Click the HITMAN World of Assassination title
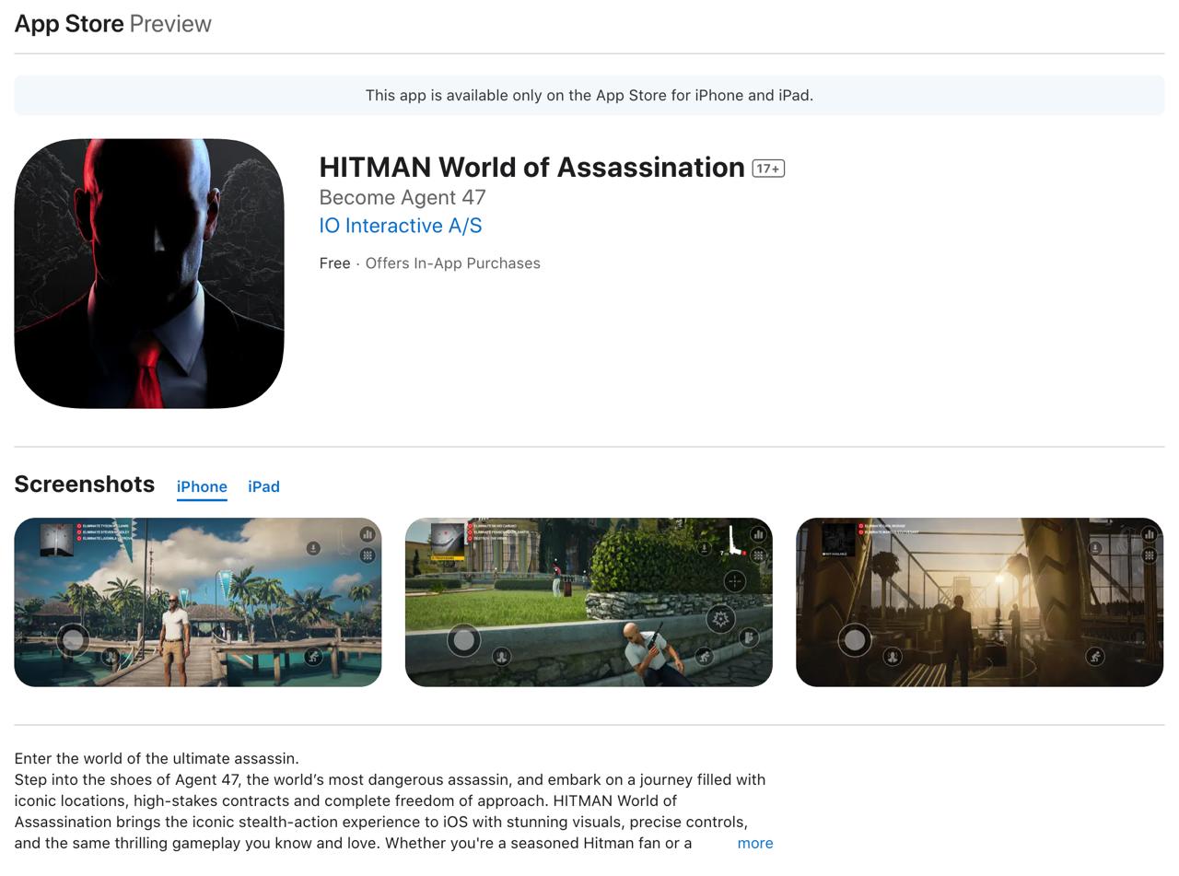This screenshot has height=876, width=1179. tap(531, 167)
